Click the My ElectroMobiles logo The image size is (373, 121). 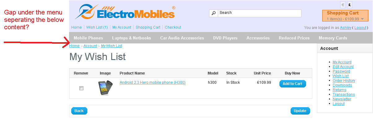click(x=125, y=12)
